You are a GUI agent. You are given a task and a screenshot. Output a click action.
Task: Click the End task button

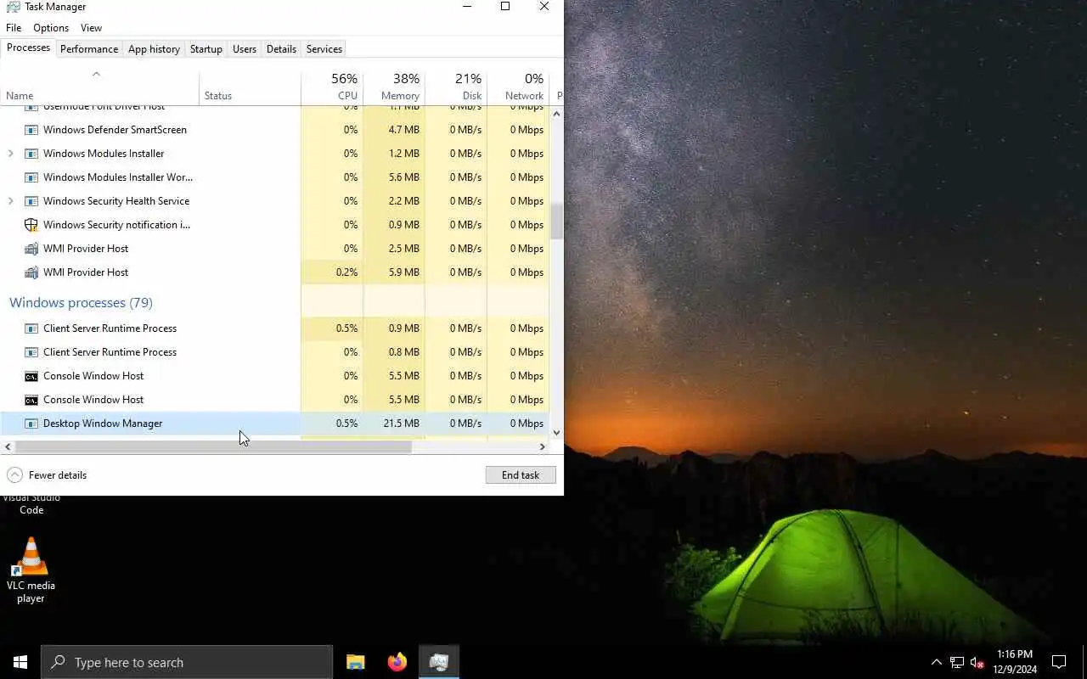point(521,475)
